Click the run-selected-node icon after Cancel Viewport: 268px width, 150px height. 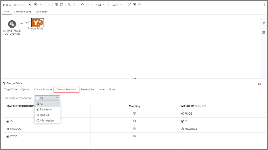pos(35,5)
